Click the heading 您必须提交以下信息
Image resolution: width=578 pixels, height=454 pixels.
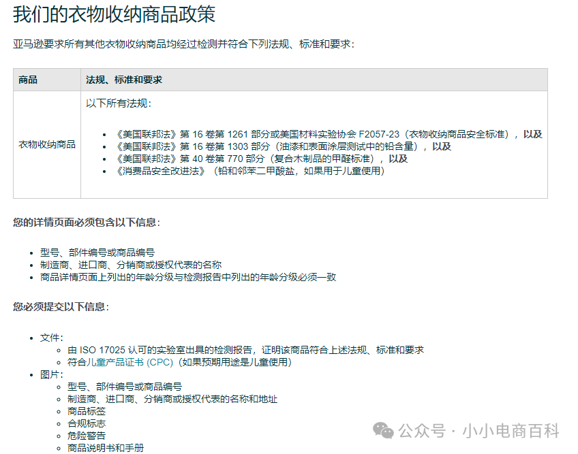[61, 307]
